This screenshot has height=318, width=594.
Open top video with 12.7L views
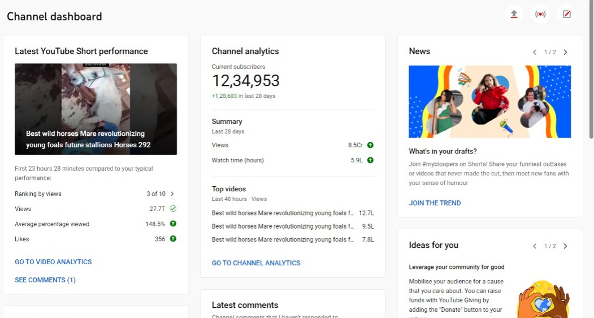click(x=293, y=213)
